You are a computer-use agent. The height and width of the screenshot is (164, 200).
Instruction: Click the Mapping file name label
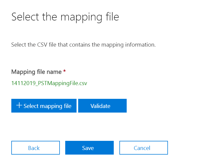click(36, 72)
